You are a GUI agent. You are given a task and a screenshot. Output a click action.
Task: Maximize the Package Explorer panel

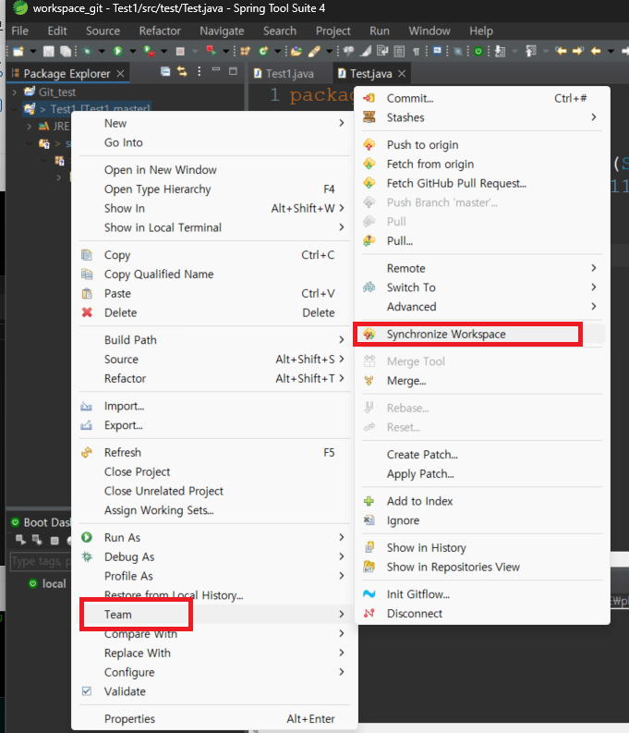pos(233,71)
